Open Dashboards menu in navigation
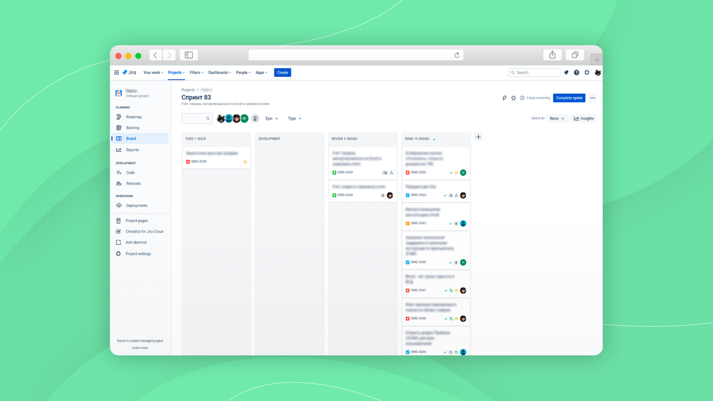The height and width of the screenshot is (401, 713). click(x=219, y=72)
